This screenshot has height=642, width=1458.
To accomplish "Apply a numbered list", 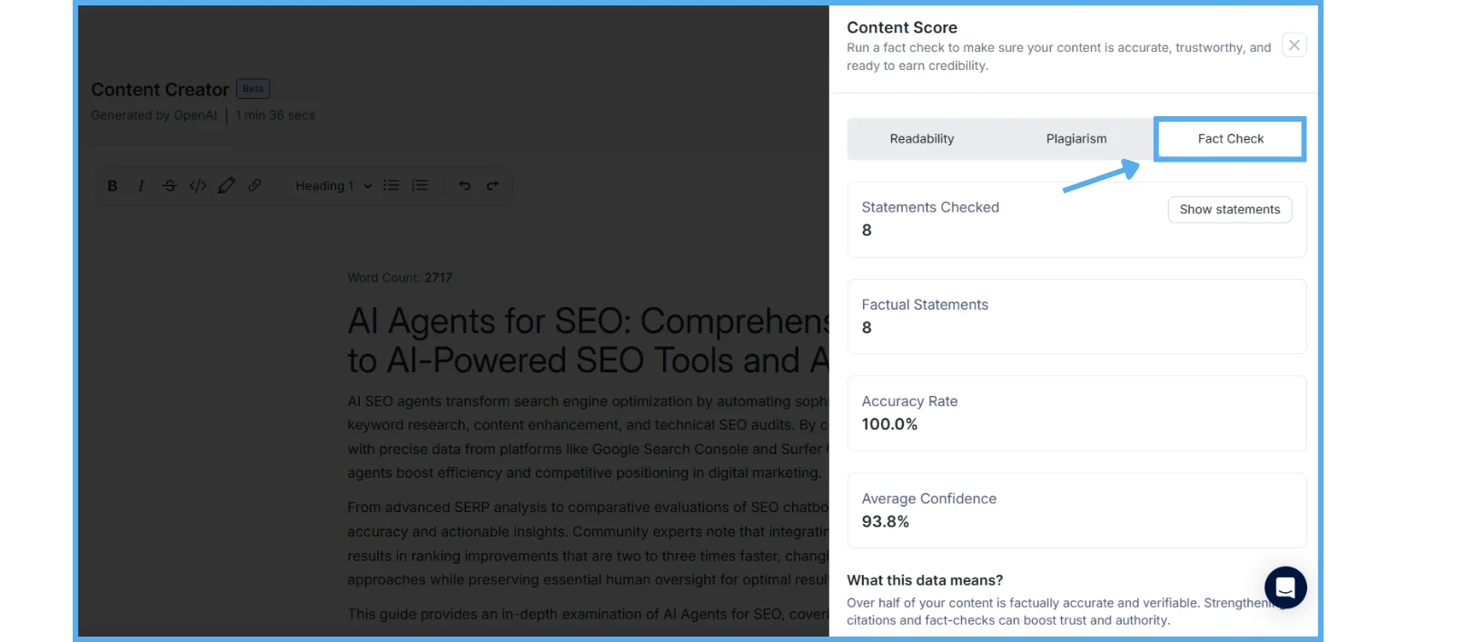I will (419, 185).
